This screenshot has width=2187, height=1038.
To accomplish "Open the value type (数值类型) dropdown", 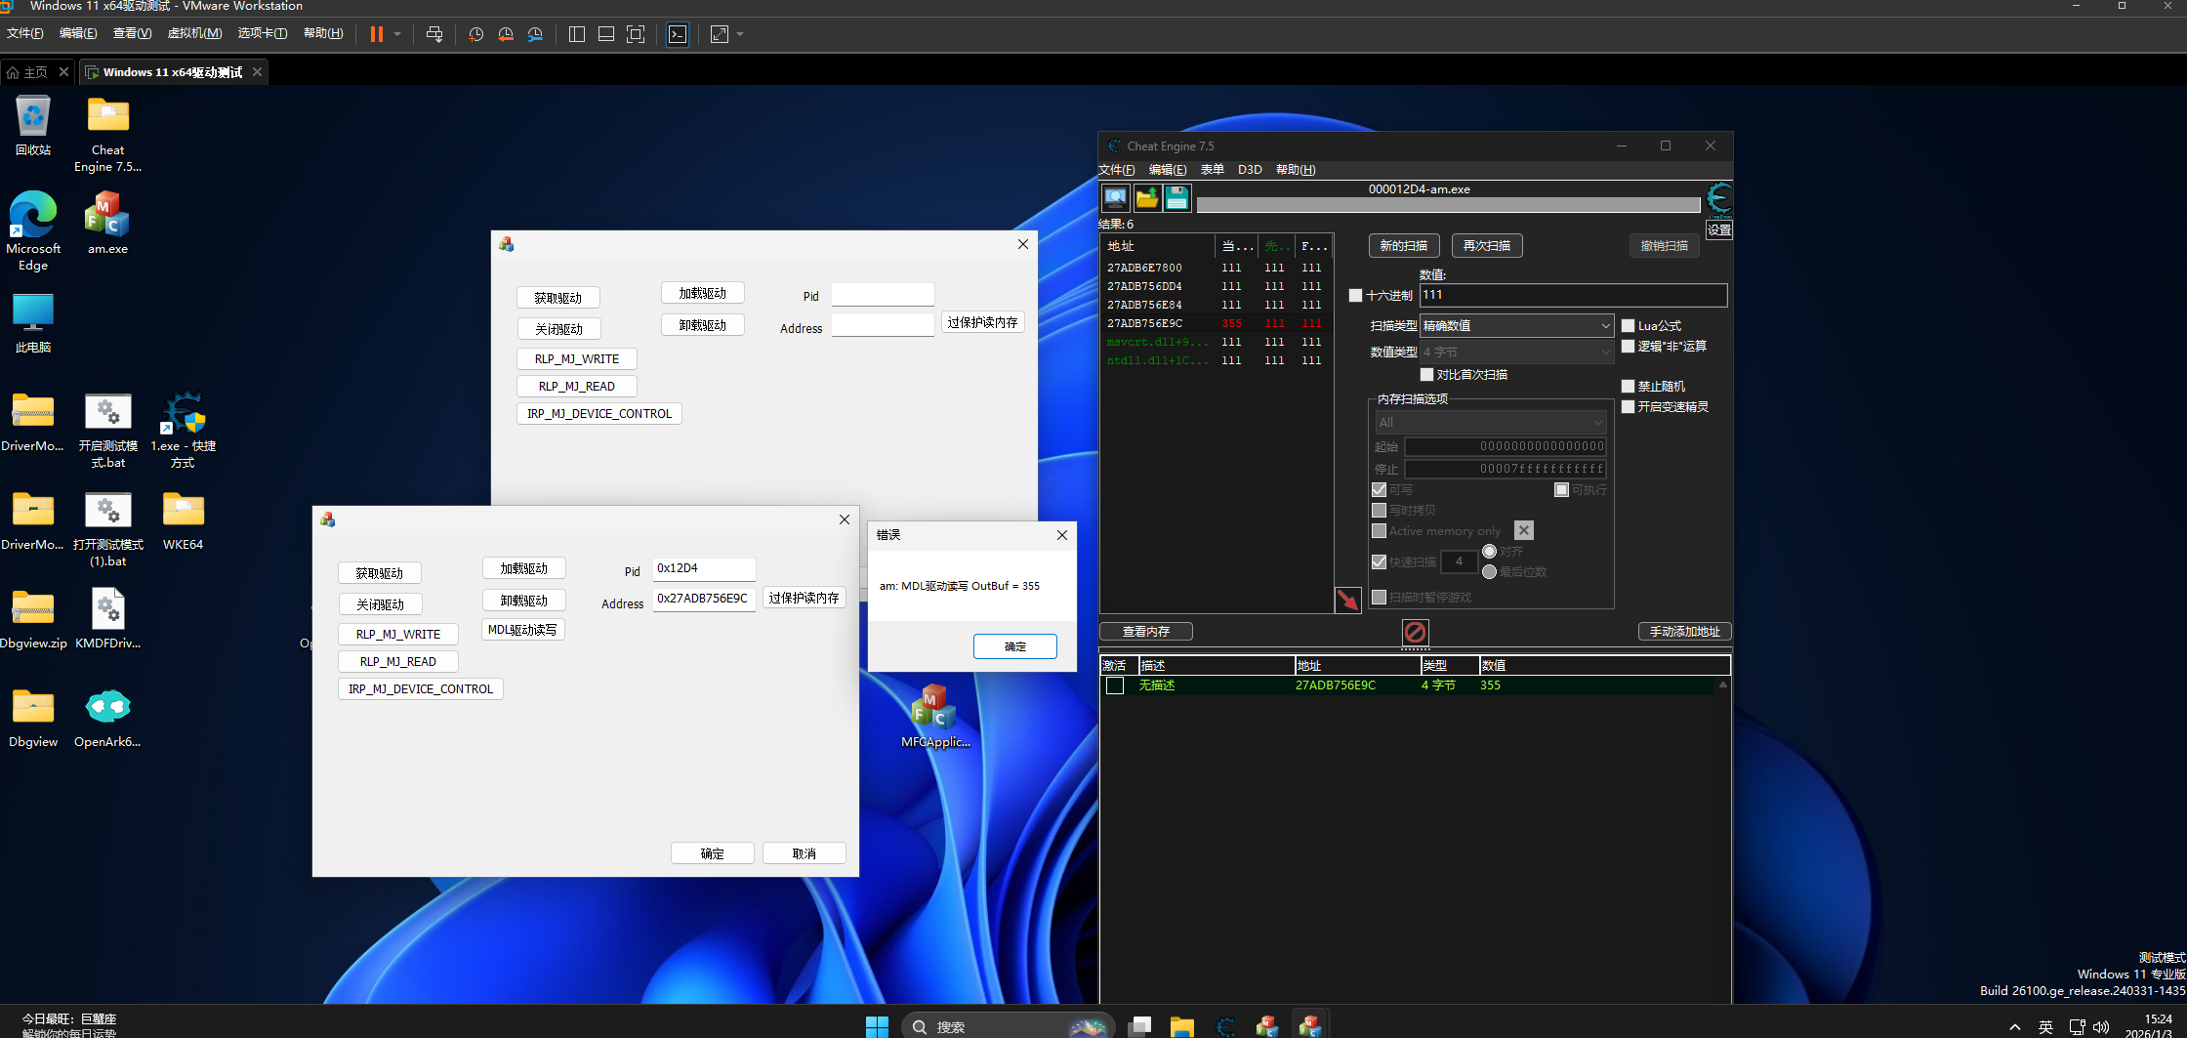I will click(x=1516, y=352).
